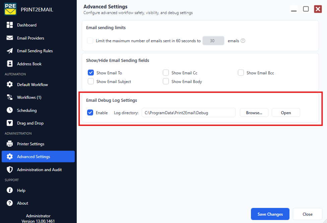Check Show Email Body

click(x=166, y=81)
